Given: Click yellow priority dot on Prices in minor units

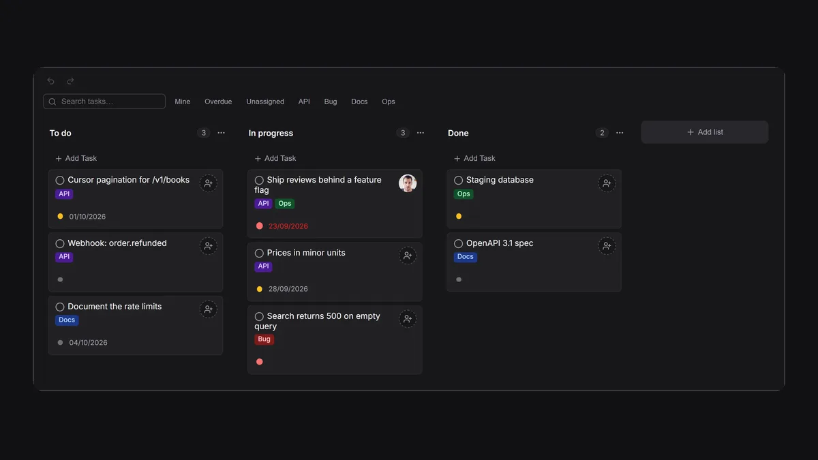Looking at the screenshot, I should coord(259,289).
